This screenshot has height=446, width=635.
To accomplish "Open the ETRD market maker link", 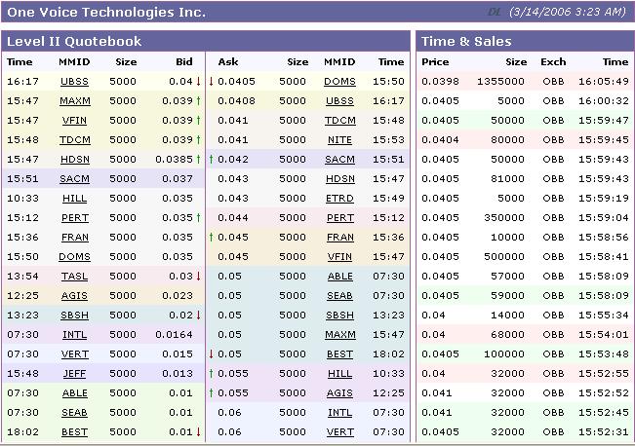I will [339, 198].
